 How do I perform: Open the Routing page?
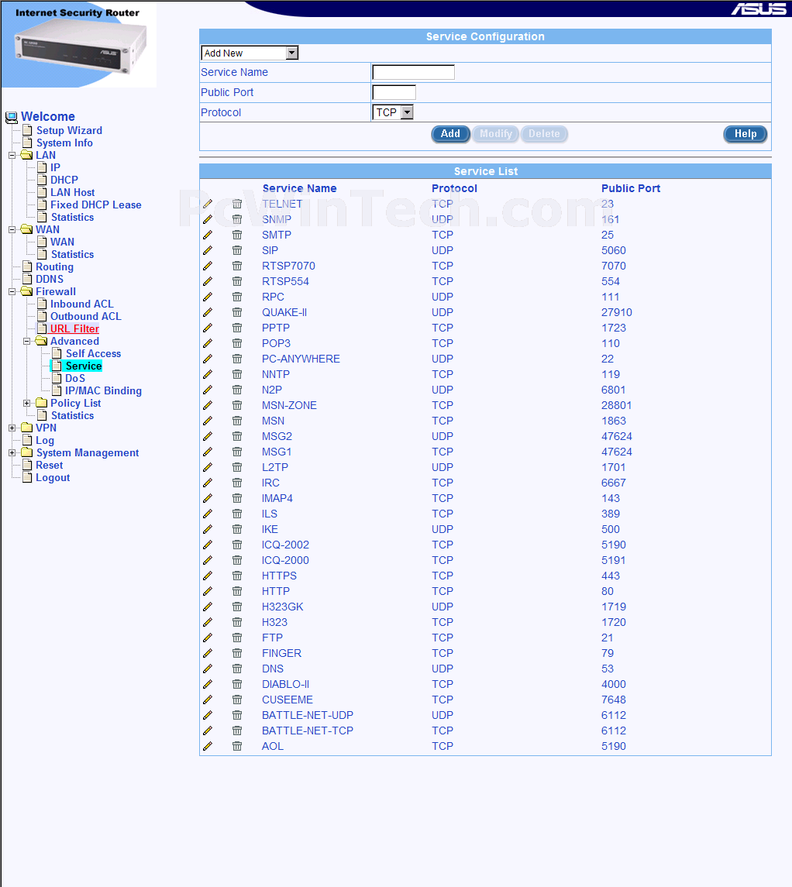click(x=54, y=267)
